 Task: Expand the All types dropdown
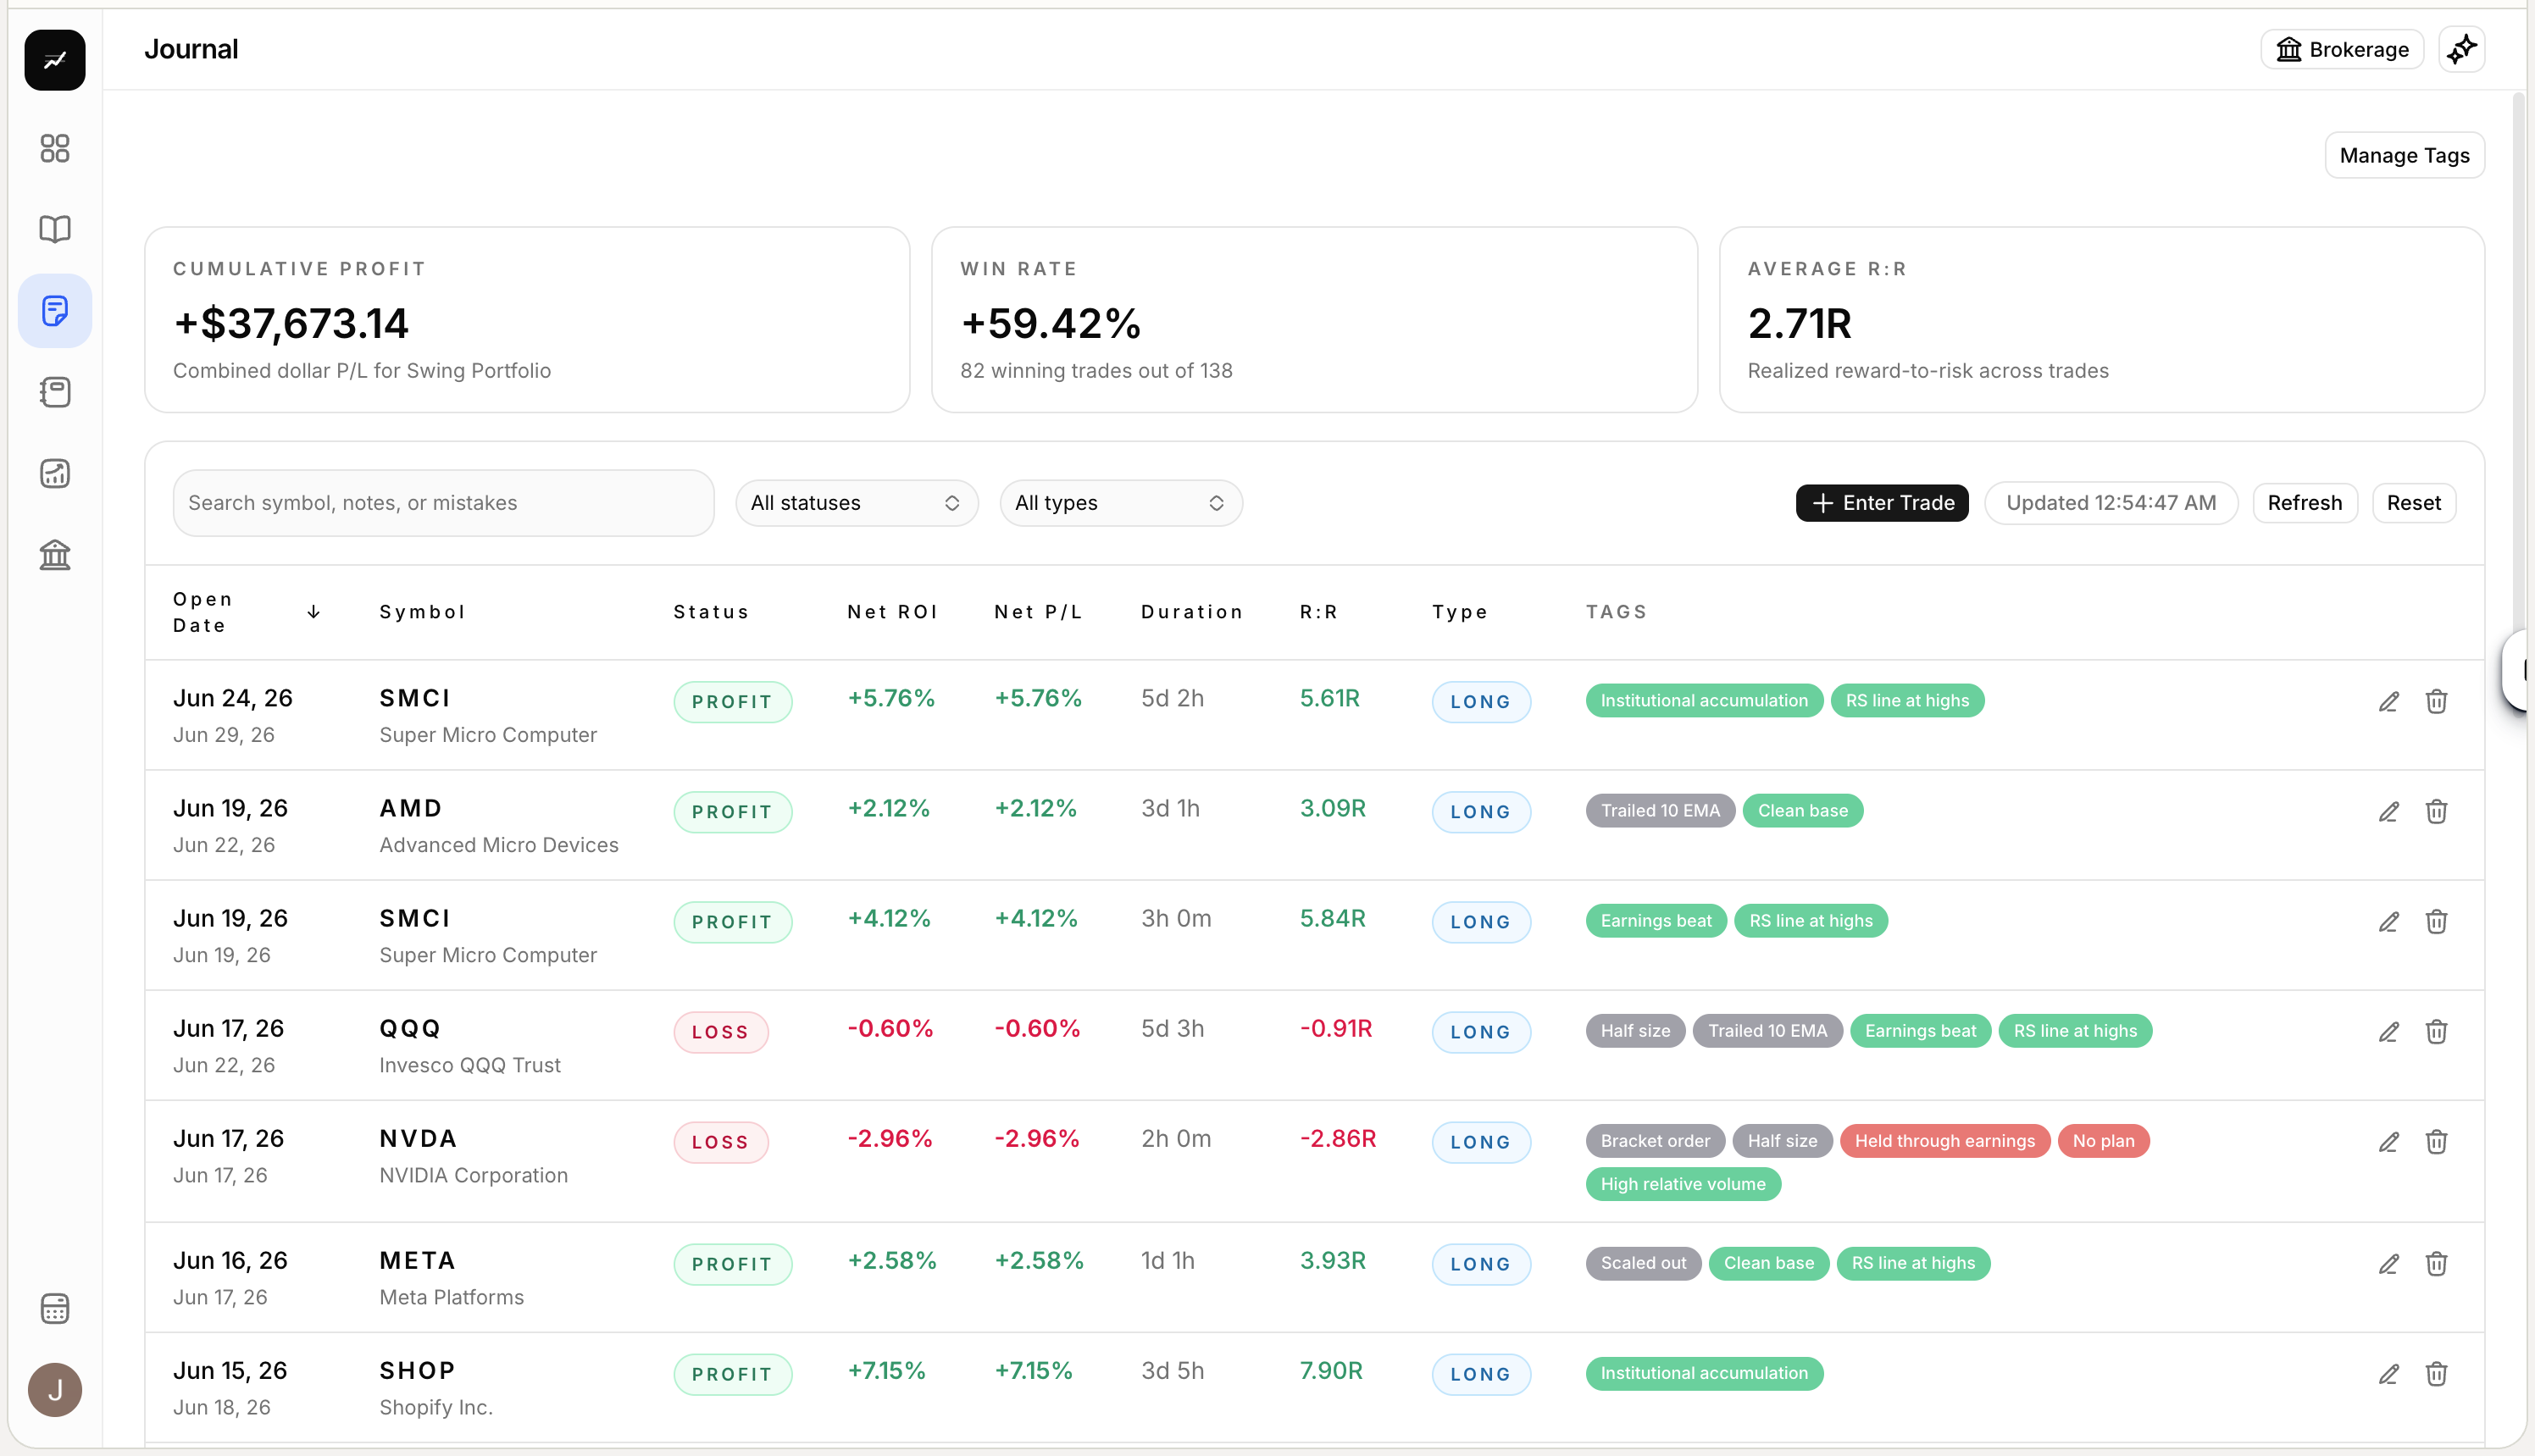click(x=1121, y=503)
